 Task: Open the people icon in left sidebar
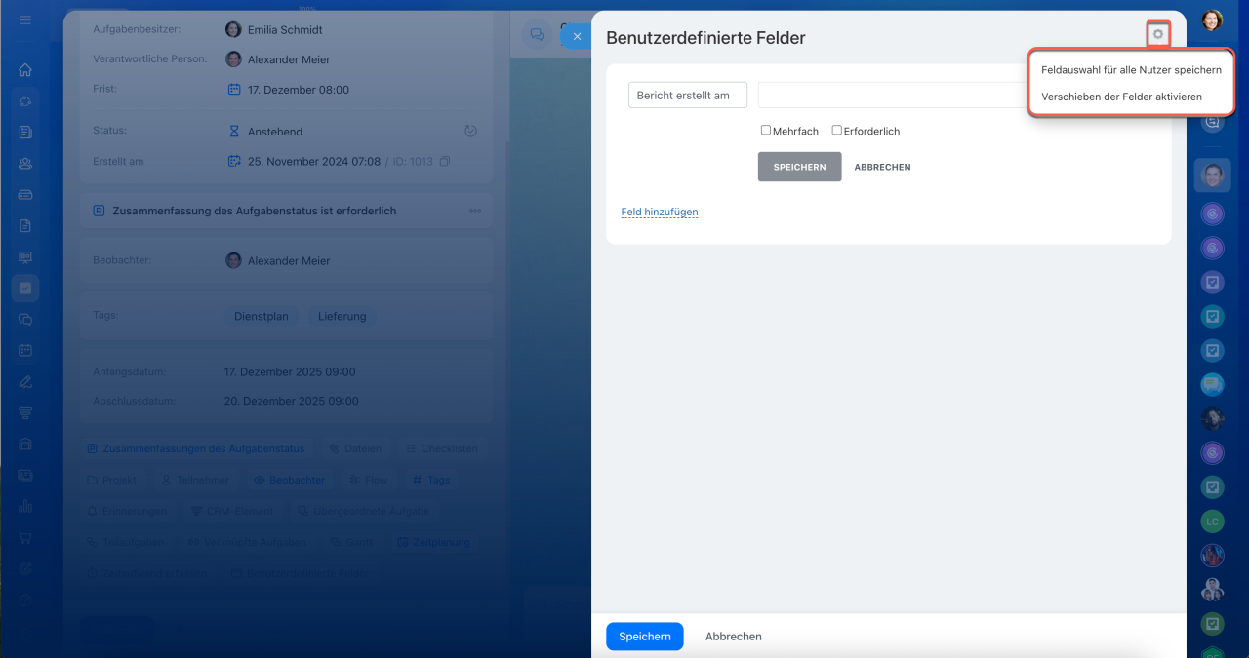25,164
